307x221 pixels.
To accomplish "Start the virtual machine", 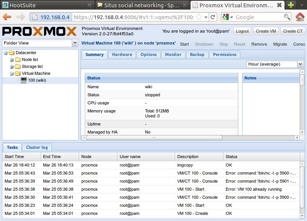I will click(184, 44).
